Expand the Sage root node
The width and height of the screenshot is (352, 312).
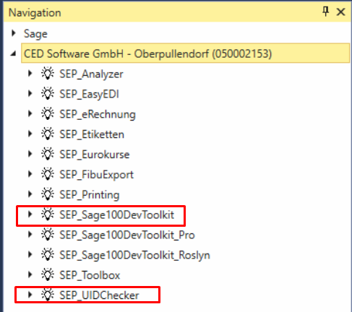click(x=14, y=33)
